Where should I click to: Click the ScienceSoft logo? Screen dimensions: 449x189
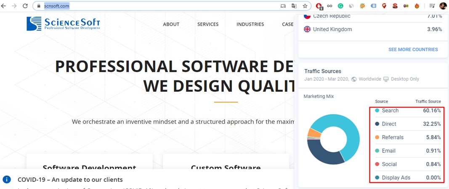pyautogui.click(x=63, y=24)
